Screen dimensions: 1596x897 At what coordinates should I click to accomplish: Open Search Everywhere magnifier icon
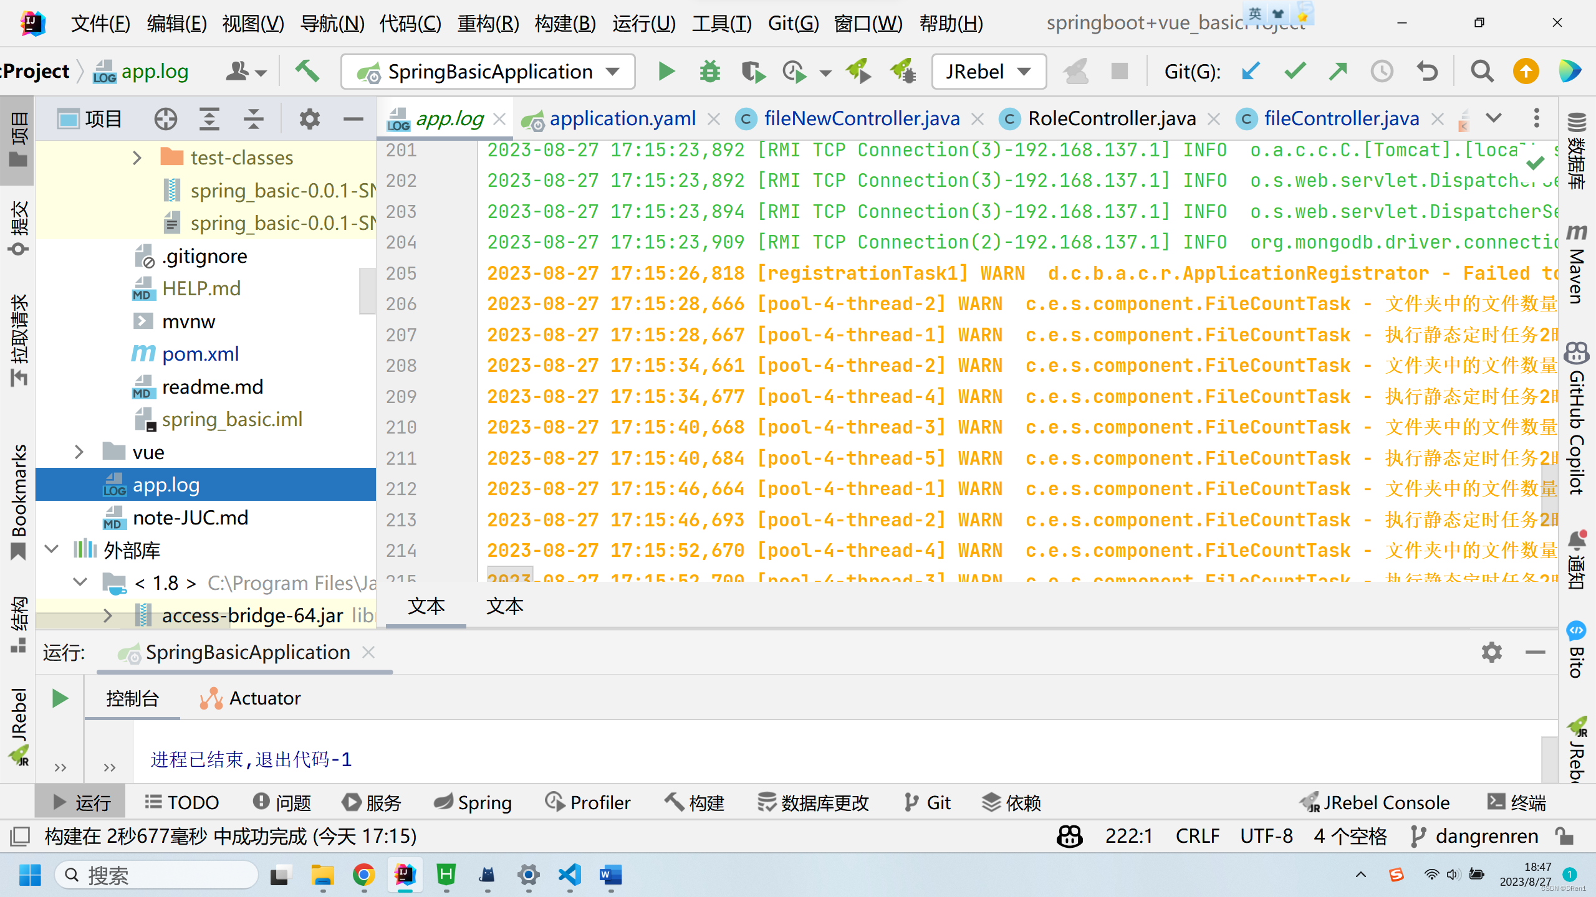click(x=1482, y=71)
